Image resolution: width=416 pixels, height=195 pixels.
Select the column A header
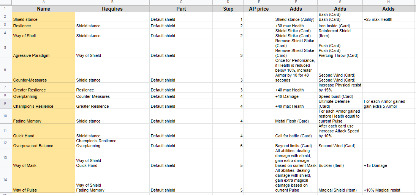[x=44, y=2]
